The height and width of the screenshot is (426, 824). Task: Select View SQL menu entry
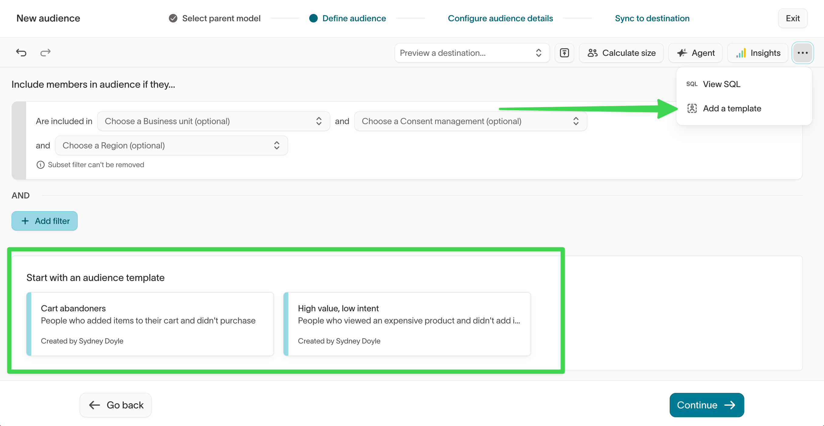(x=744, y=84)
